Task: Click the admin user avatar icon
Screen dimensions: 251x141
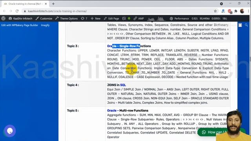Action: pyautogui.click(x=240, y=25)
